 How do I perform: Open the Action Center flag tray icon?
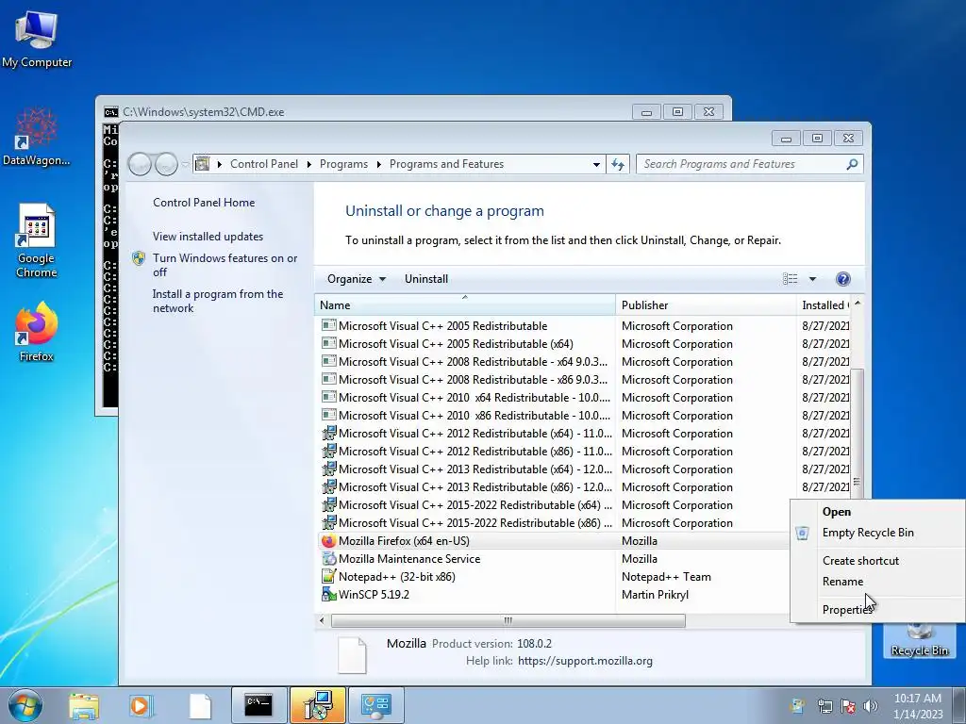pyautogui.click(x=848, y=706)
